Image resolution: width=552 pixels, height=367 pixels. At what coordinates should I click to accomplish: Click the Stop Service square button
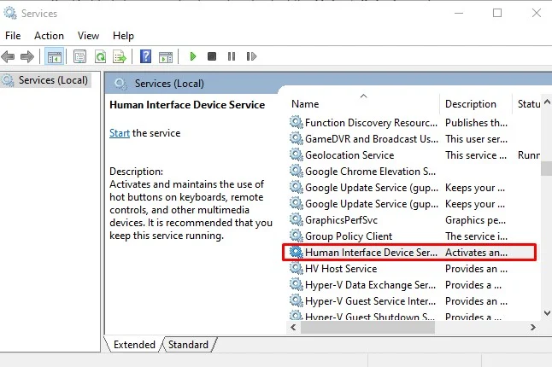[x=212, y=56]
